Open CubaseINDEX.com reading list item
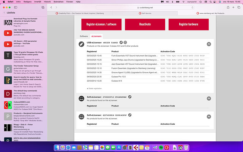 tap(24, 106)
